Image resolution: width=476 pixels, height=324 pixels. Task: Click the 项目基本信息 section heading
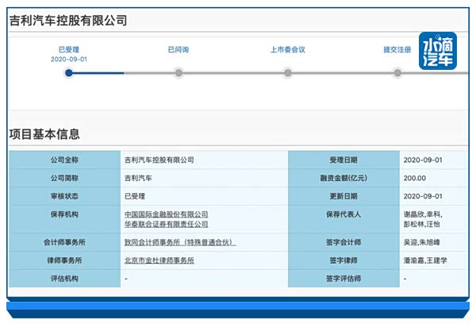[44, 134]
